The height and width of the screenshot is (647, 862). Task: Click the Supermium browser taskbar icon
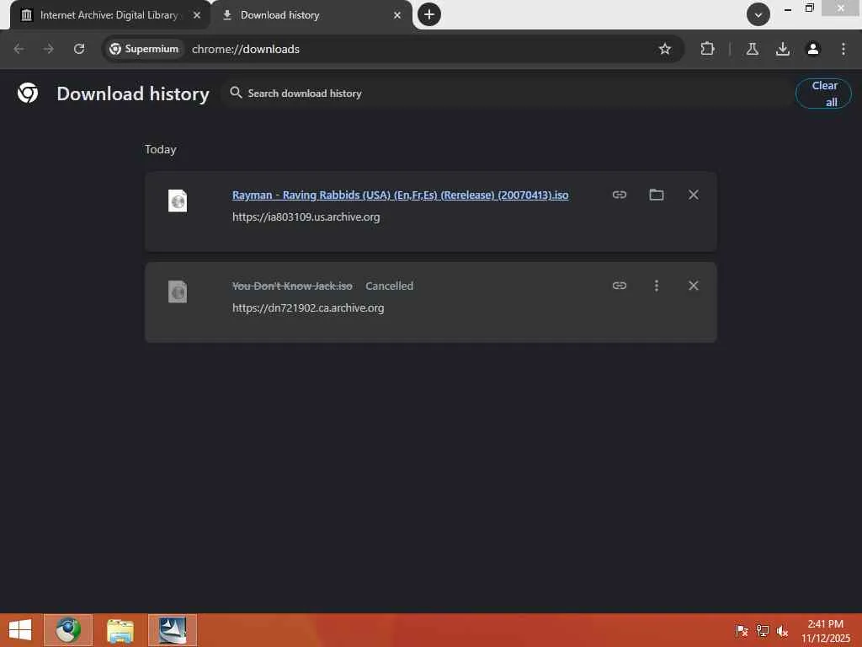(68, 630)
